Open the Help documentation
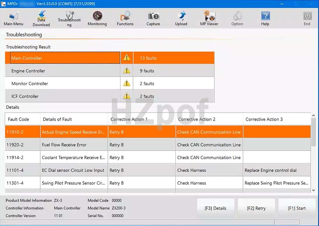319x226 pixels. click(265, 18)
